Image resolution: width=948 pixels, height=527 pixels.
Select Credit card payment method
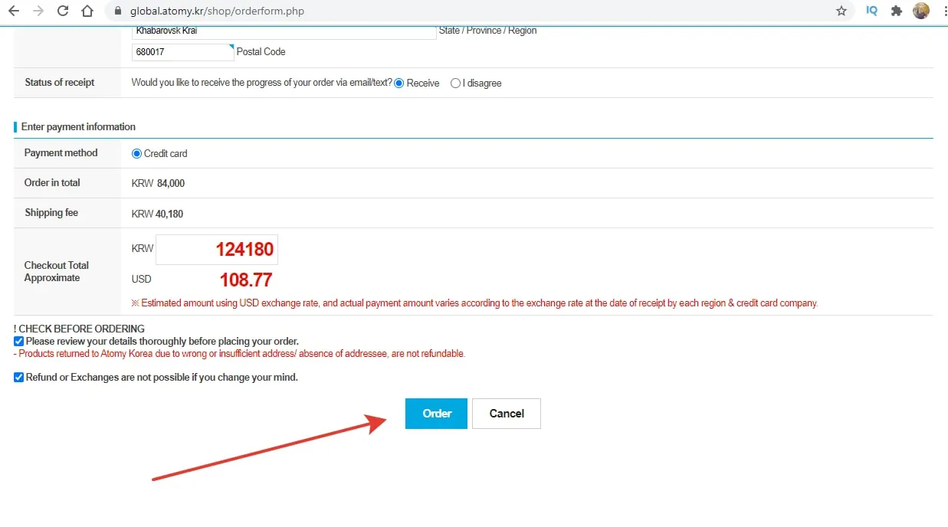137,153
